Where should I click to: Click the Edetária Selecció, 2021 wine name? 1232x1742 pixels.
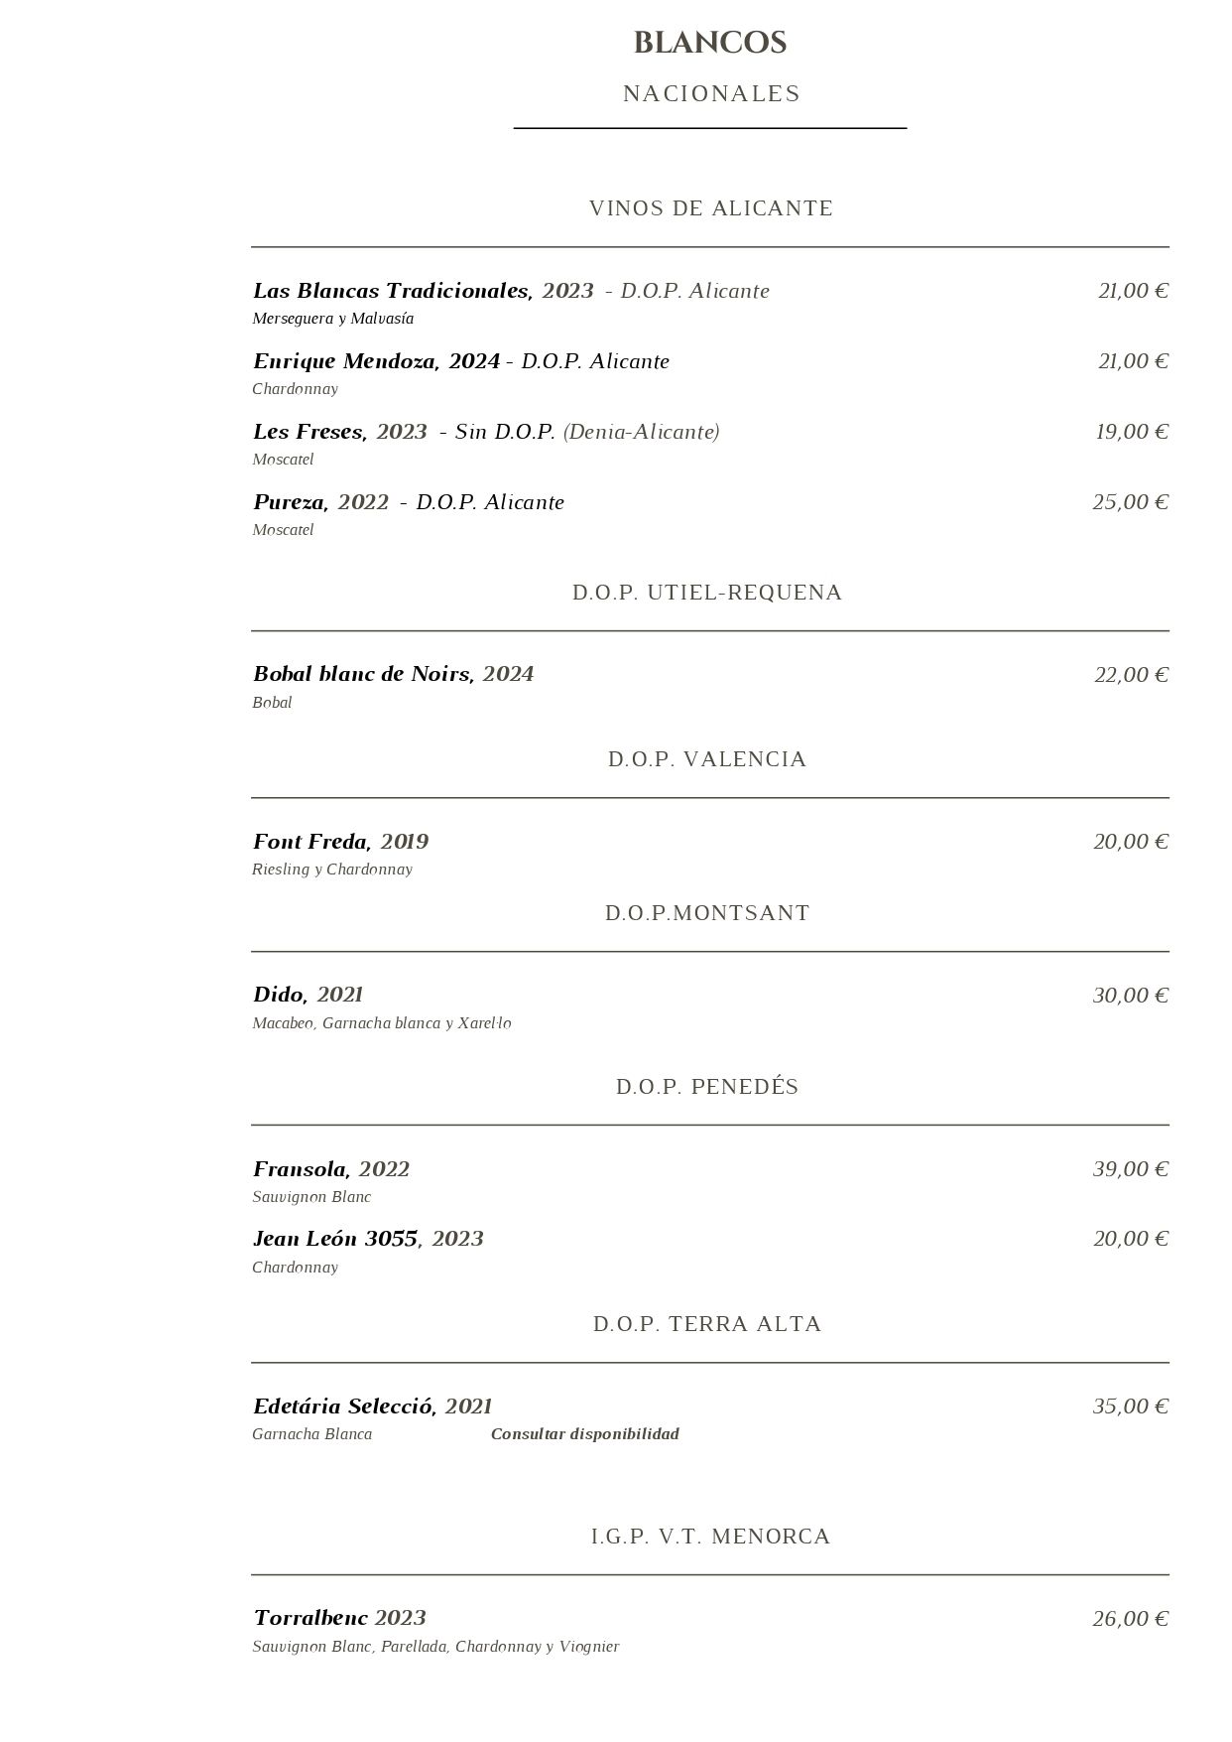(x=372, y=1407)
